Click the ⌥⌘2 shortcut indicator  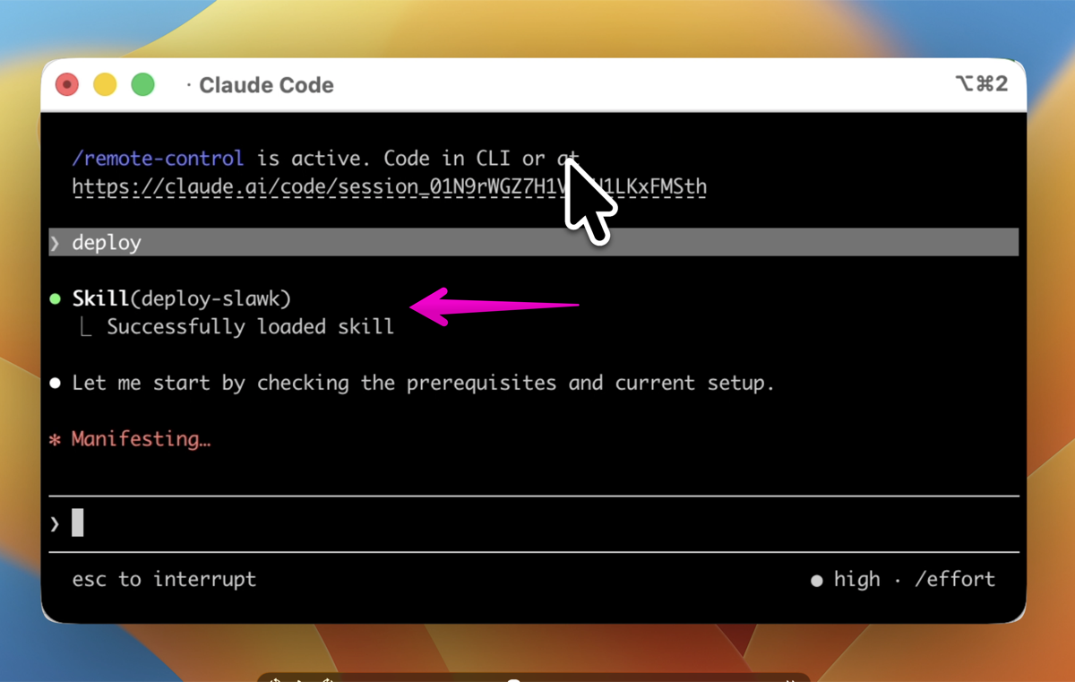coord(981,84)
